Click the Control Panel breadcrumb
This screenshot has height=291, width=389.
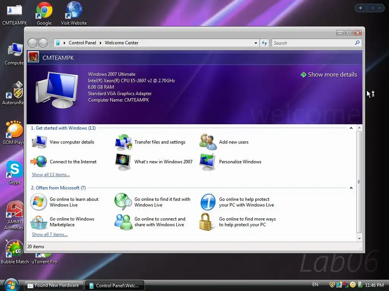(x=82, y=43)
